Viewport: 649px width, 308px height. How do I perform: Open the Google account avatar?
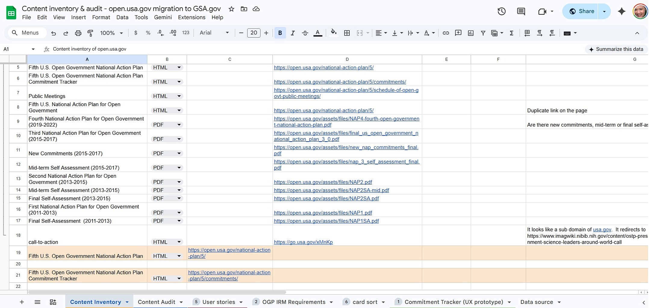640,11
